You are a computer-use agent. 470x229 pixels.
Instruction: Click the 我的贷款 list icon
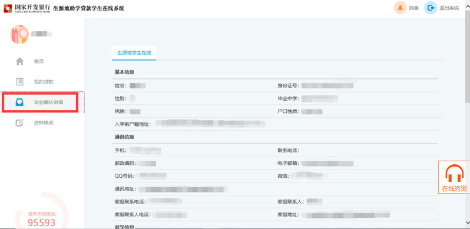coord(19,82)
